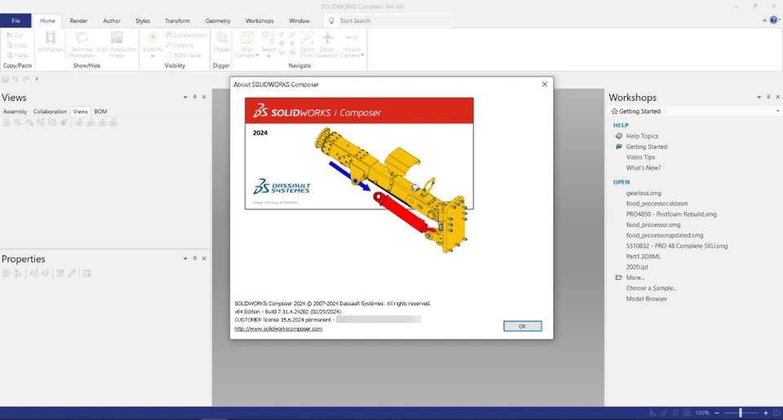Click the zoom out minus button
783x420 pixels.
point(717,413)
